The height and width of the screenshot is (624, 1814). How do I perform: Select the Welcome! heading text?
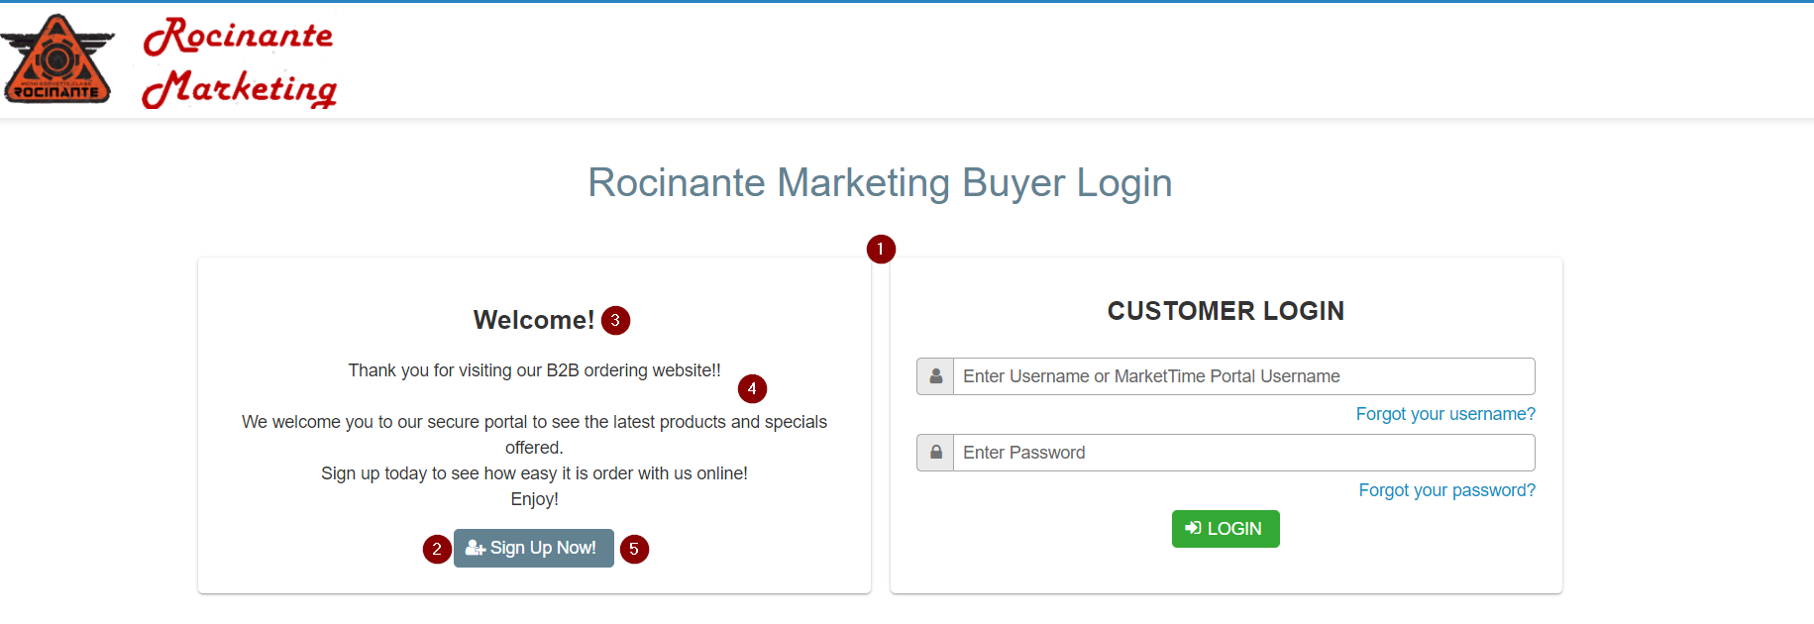[x=534, y=320]
